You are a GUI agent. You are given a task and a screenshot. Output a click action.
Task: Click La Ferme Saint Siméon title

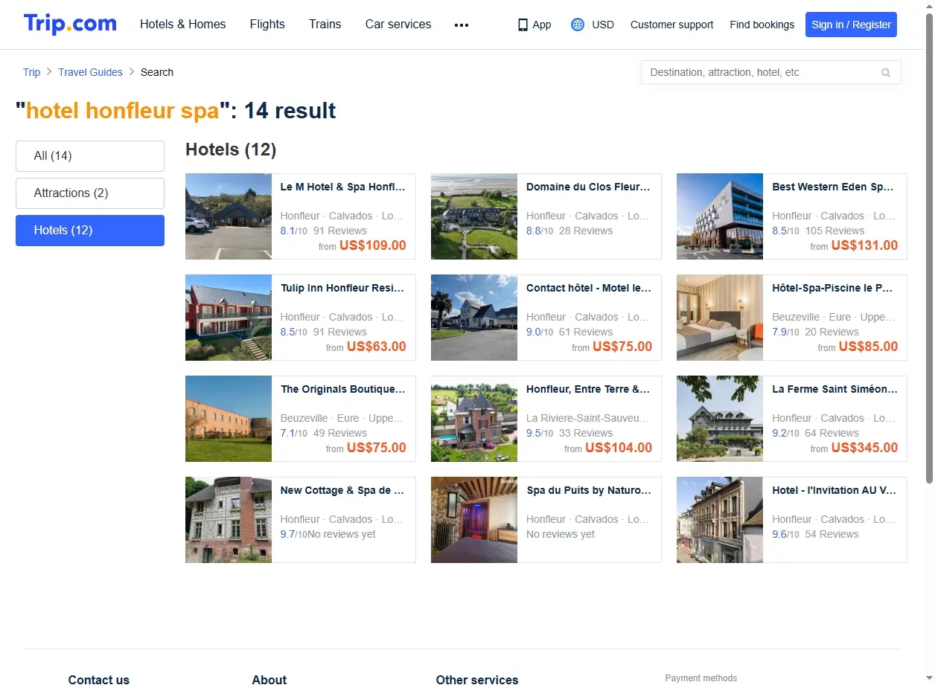[835, 390]
